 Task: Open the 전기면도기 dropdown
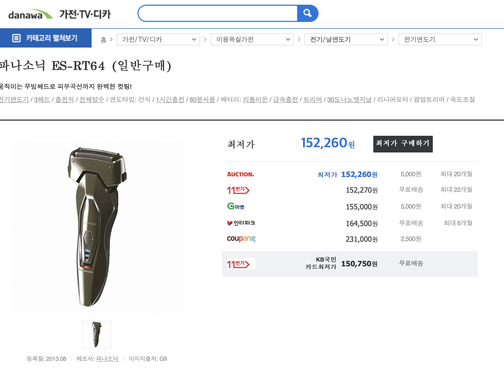(440, 39)
